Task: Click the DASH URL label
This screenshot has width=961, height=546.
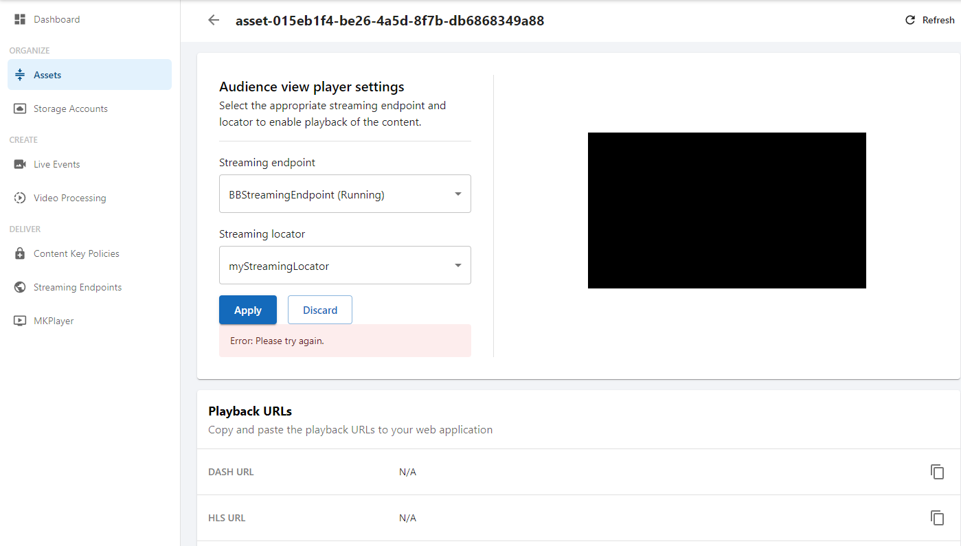Action: [231, 472]
